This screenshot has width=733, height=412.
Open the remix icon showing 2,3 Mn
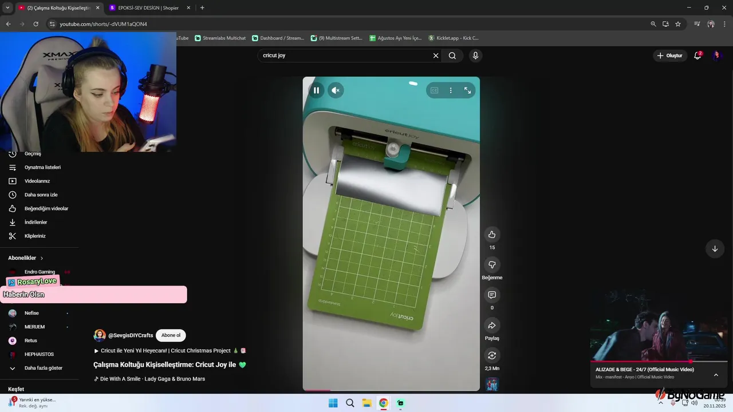tap(492, 355)
